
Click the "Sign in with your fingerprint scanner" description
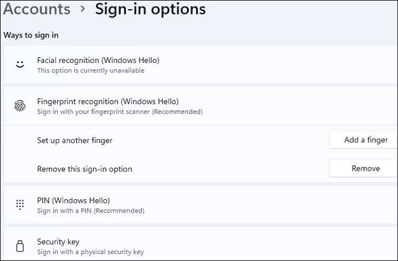point(119,111)
